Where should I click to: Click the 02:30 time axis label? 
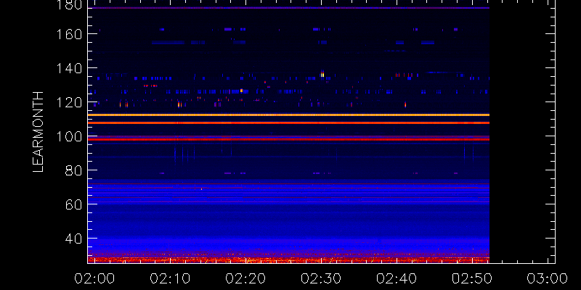pos(321,278)
